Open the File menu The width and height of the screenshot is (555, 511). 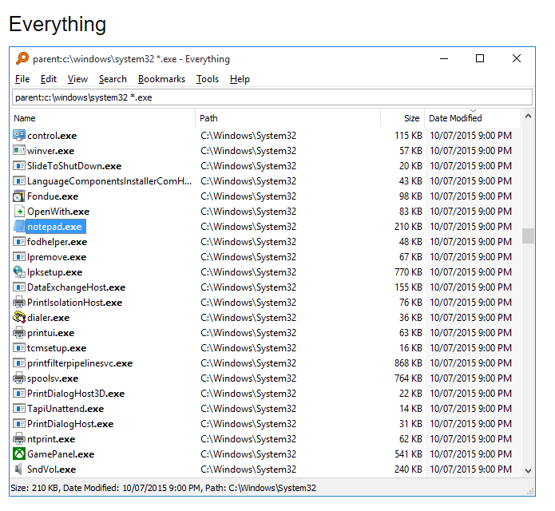tap(22, 79)
